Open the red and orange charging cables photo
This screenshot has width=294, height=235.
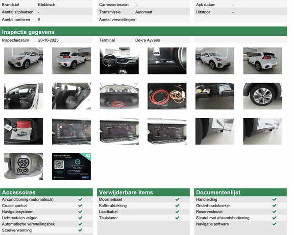(x=167, y=96)
